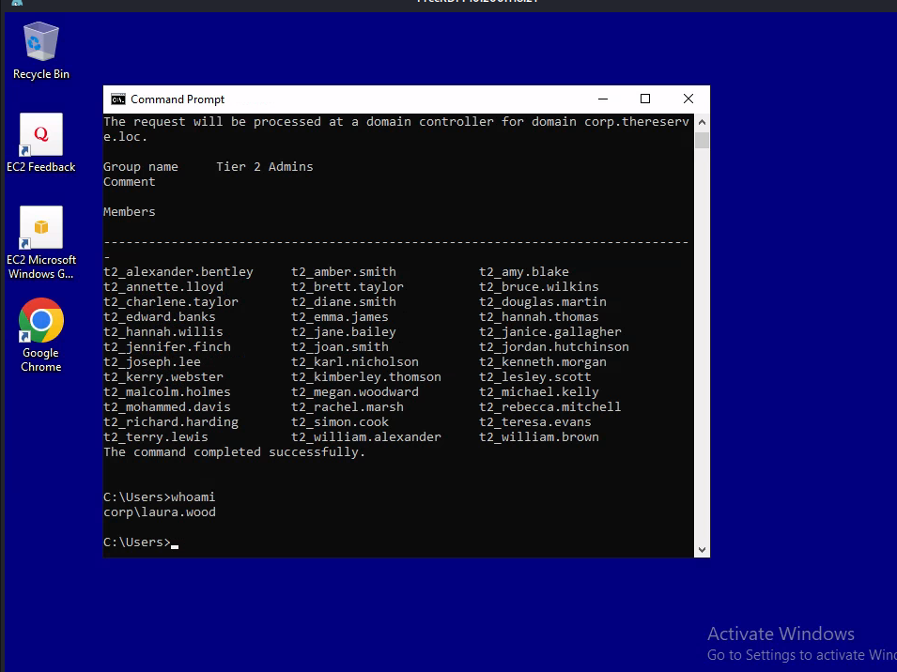This screenshot has width=897, height=672.
Task: Click the text 't2_amy.blake'
Action: [524, 272]
